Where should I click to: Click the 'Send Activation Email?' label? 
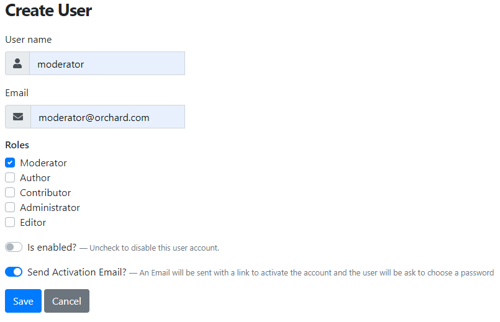(77, 272)
